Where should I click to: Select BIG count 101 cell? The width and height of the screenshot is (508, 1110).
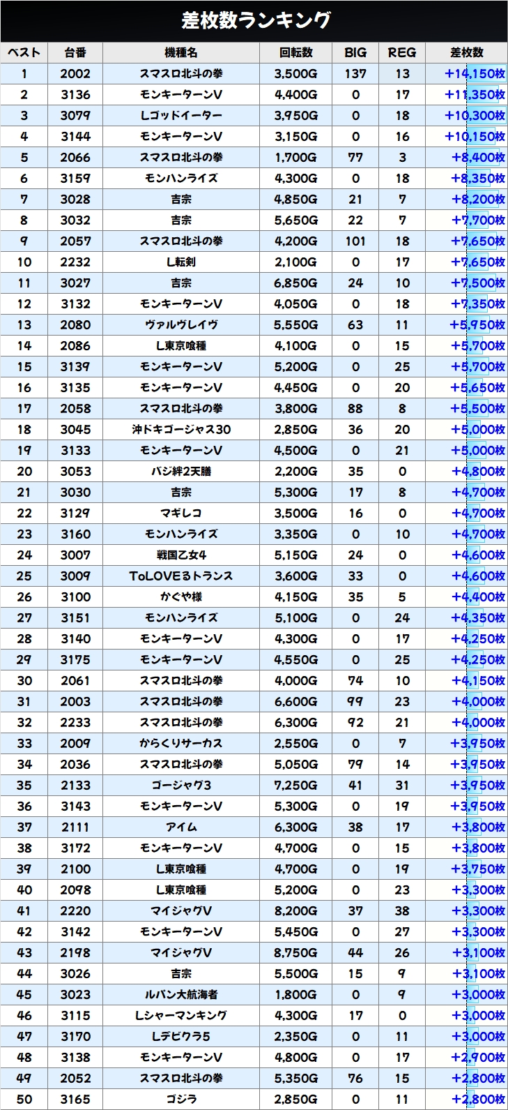pyautogui.click(x=355, y=241)
